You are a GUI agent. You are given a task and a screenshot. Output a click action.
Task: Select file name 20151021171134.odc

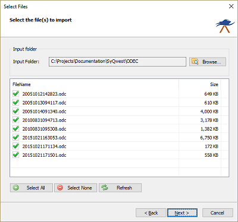44,146
